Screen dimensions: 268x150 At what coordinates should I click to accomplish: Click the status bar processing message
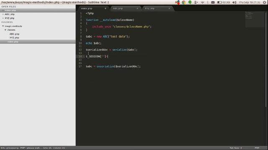(33, 148)
